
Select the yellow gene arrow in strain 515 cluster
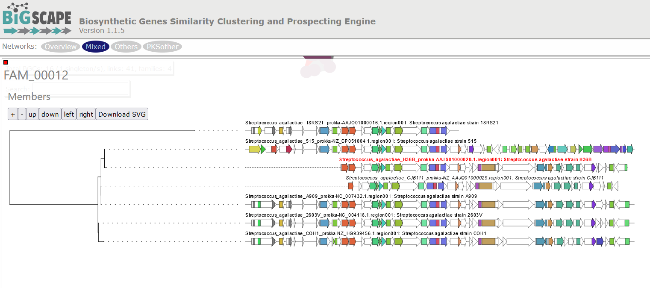point(254,149)
